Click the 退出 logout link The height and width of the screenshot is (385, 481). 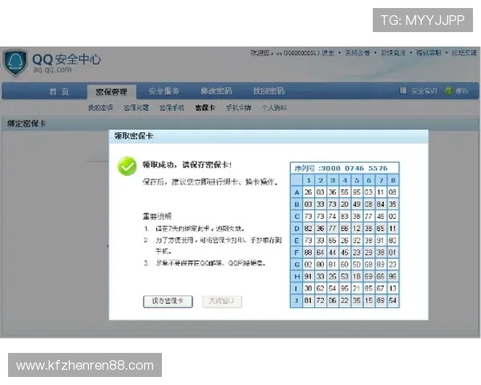point(328,53)
